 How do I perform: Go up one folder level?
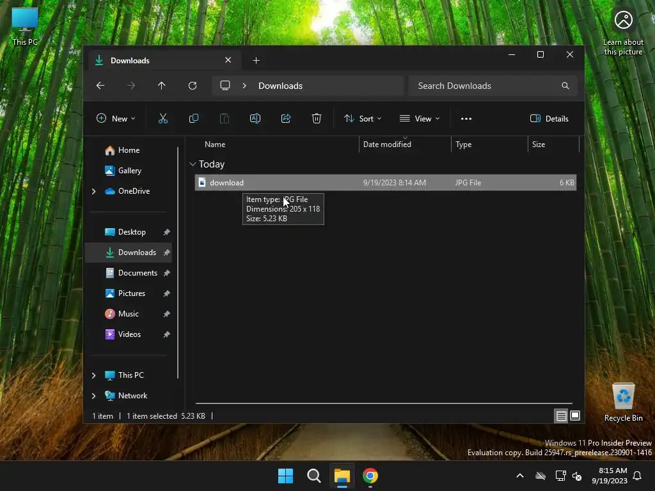point(162,86)
